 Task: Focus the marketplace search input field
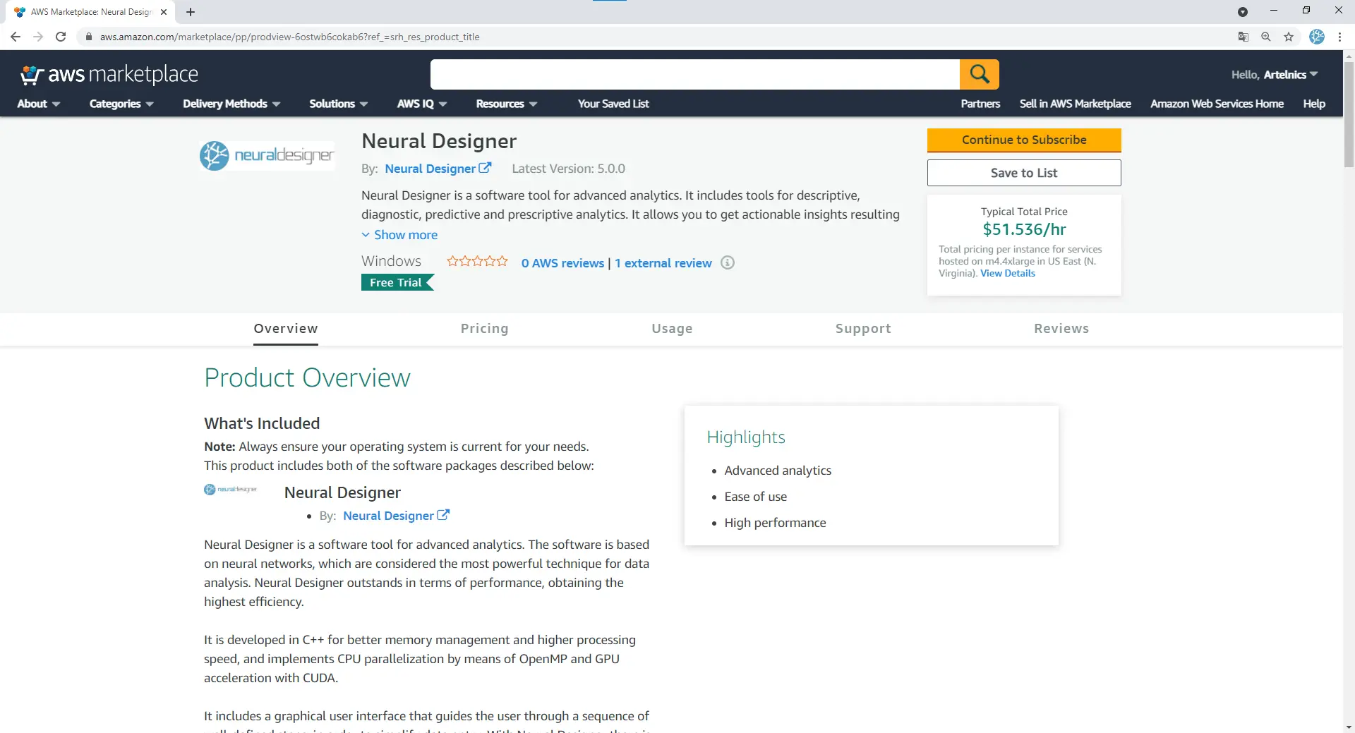(695, 74)
